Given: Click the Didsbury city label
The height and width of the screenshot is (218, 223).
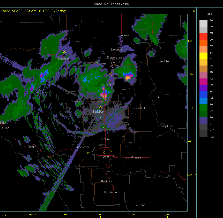Looking at the screenshot, I should [x=99, y=112].
